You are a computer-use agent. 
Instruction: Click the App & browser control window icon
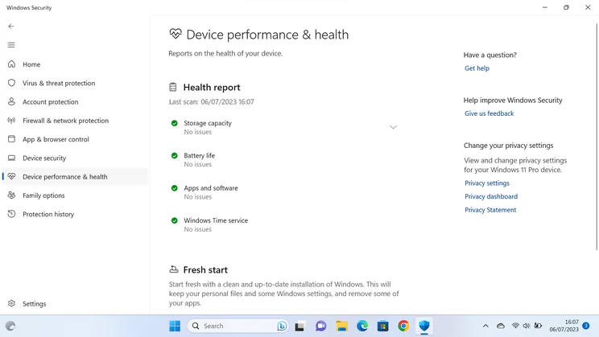pyautogui.click(x=11, y=139)
